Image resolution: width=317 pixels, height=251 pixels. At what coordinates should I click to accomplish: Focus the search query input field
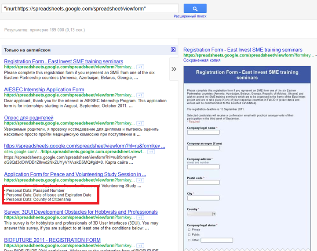click(x=90, y=9)
